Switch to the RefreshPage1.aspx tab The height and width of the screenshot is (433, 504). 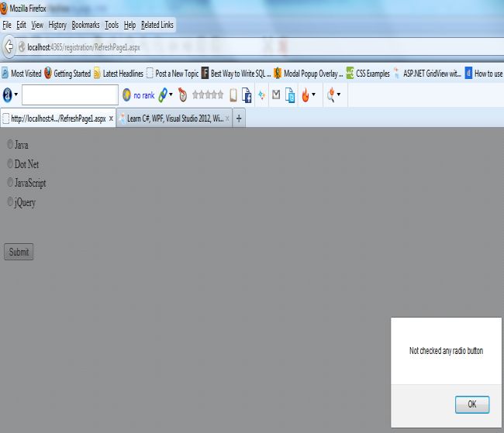(58, 119)
